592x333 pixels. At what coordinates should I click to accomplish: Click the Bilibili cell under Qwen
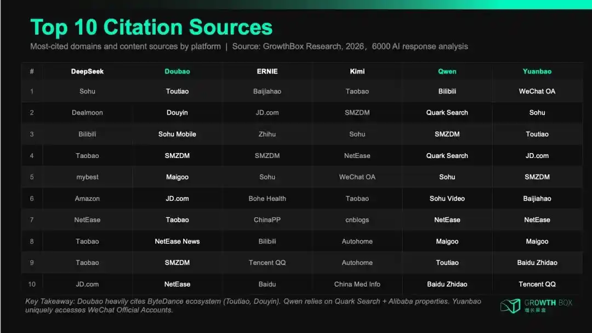(x=447, y=92)
